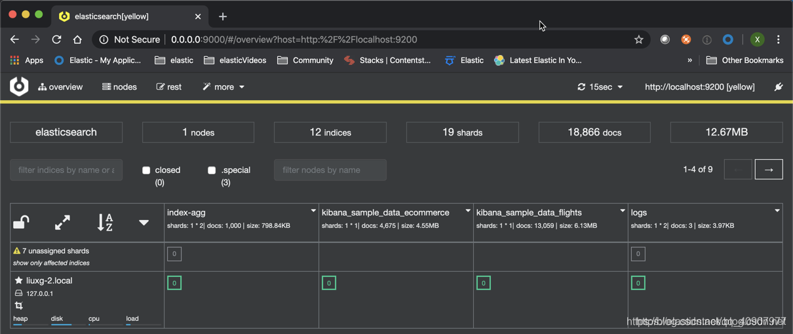Viewport: 793px width, 334px height.
Task: Click the plug connection icon
Action: (x=779, y=86)
